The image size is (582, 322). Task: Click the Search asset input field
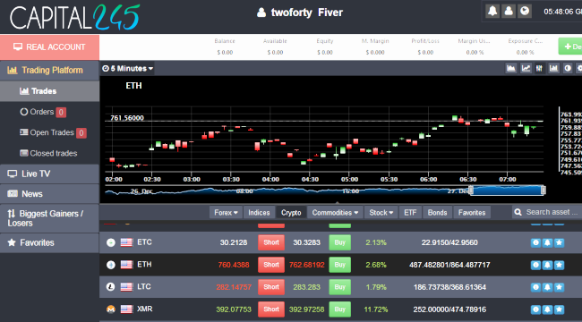[552, 212]
